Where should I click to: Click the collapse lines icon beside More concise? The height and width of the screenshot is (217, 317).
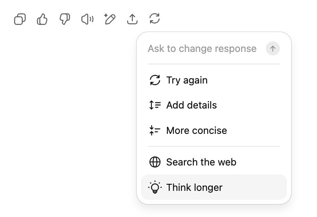click(x=155, y=130)
